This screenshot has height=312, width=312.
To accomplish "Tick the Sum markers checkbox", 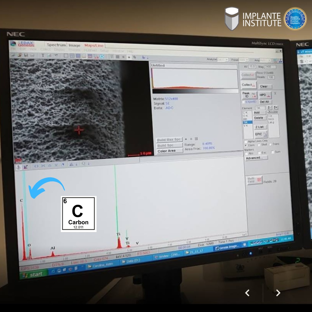I will [x=272, y=152].
